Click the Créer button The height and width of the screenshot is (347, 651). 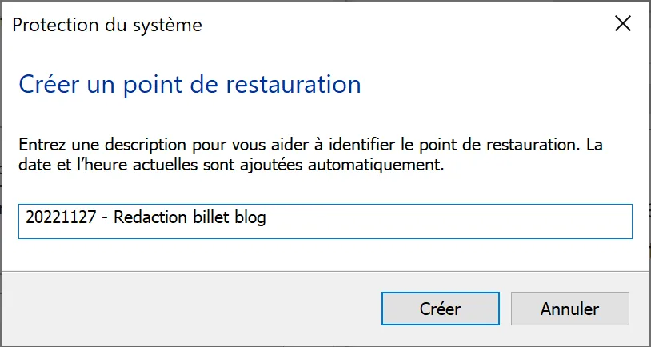(x=440, y=309)
